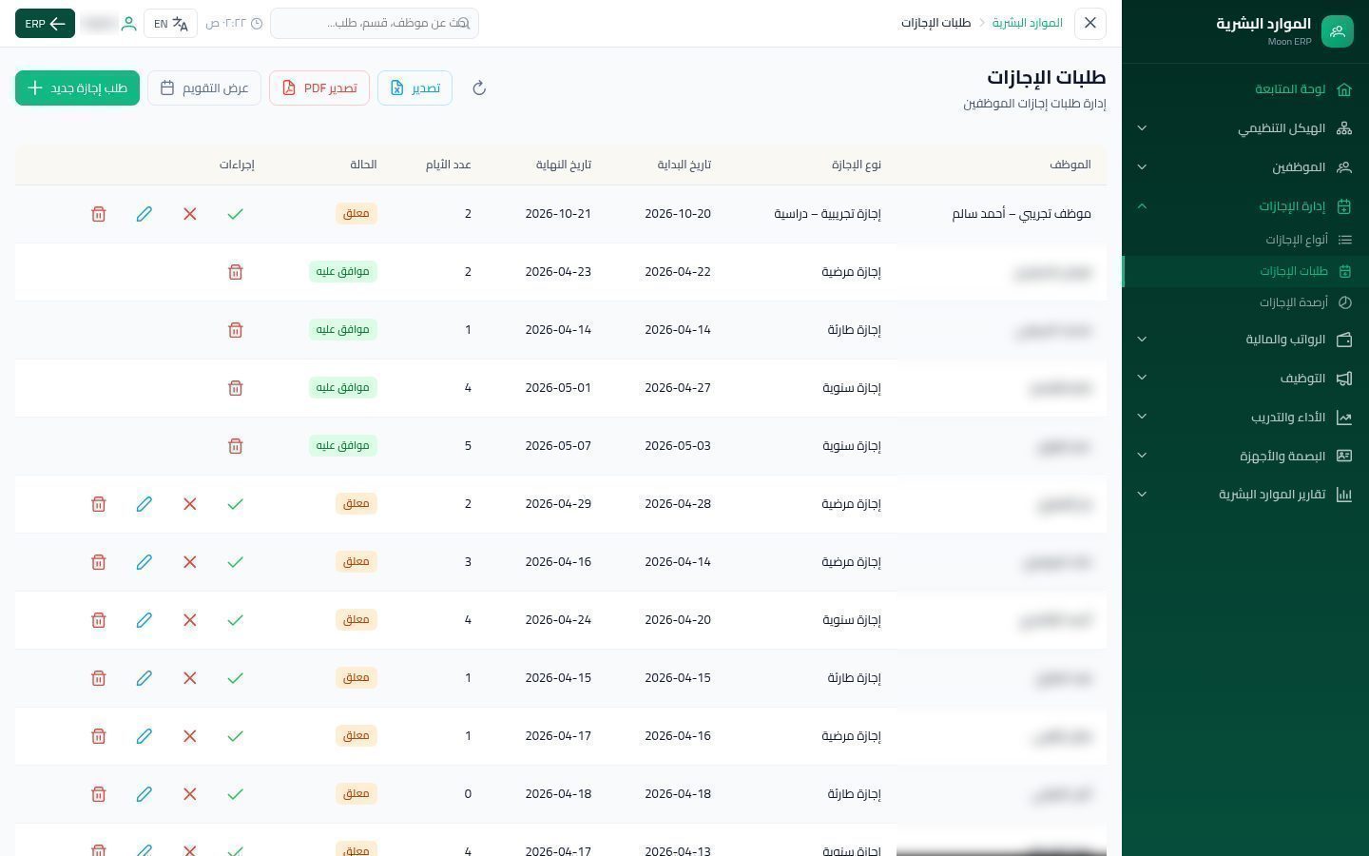The height and width of the screenshot is (856, 1369).
Task: Reject the annual leave starting 2026-04-20
Action: 190,620
